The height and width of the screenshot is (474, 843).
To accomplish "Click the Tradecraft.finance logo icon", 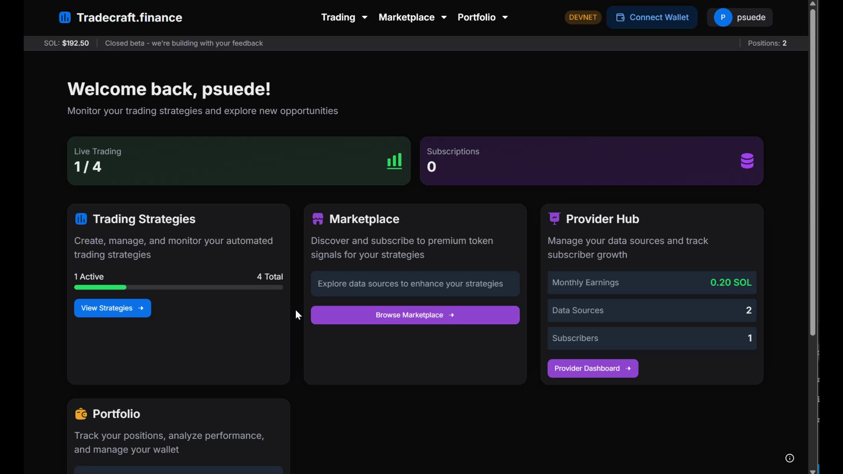I will pos(65,18).
